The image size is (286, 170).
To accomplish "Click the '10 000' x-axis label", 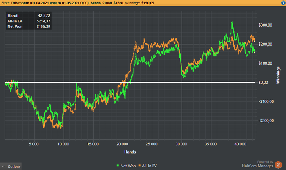I will click(63, 144).
